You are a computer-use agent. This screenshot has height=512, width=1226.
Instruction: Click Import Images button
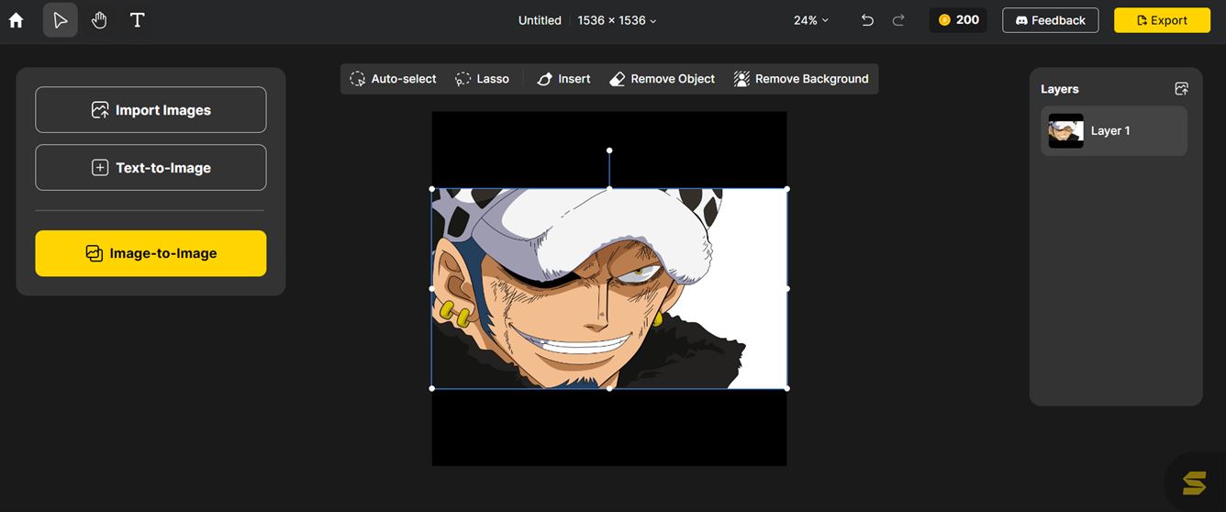150,110
